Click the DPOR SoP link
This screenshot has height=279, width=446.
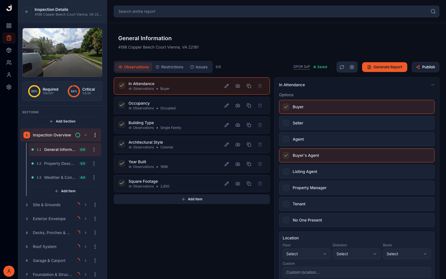click(302, 67)
